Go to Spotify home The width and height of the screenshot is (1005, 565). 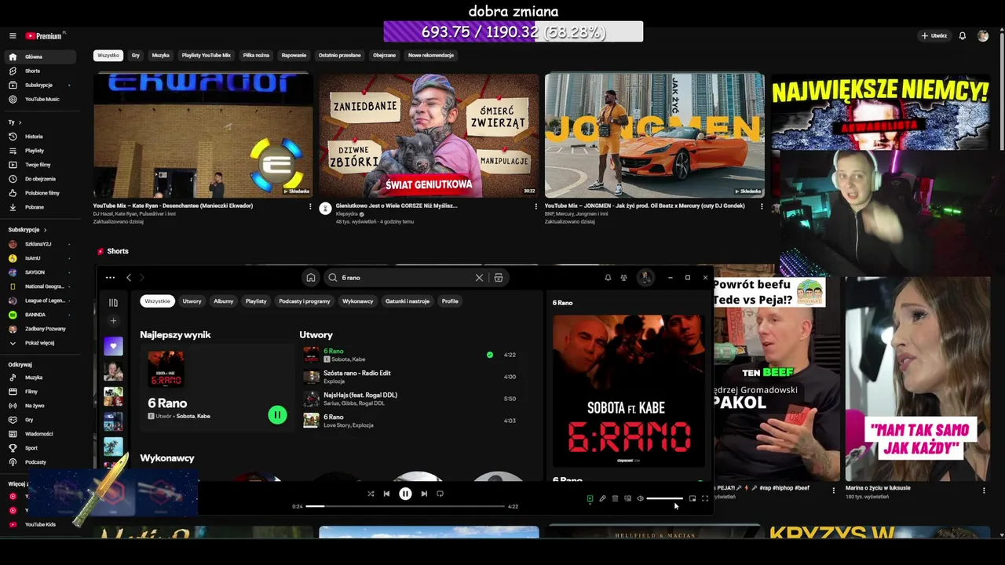point(311,278)
